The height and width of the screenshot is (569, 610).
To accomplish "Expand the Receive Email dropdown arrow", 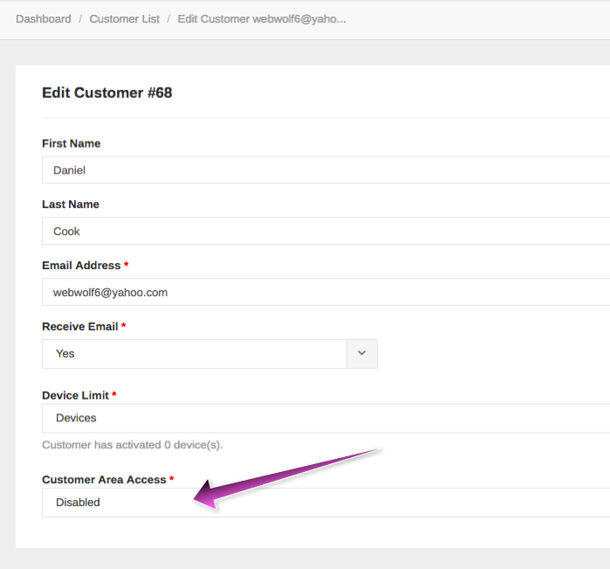I will pyautogui.click(x=362, y=353).
